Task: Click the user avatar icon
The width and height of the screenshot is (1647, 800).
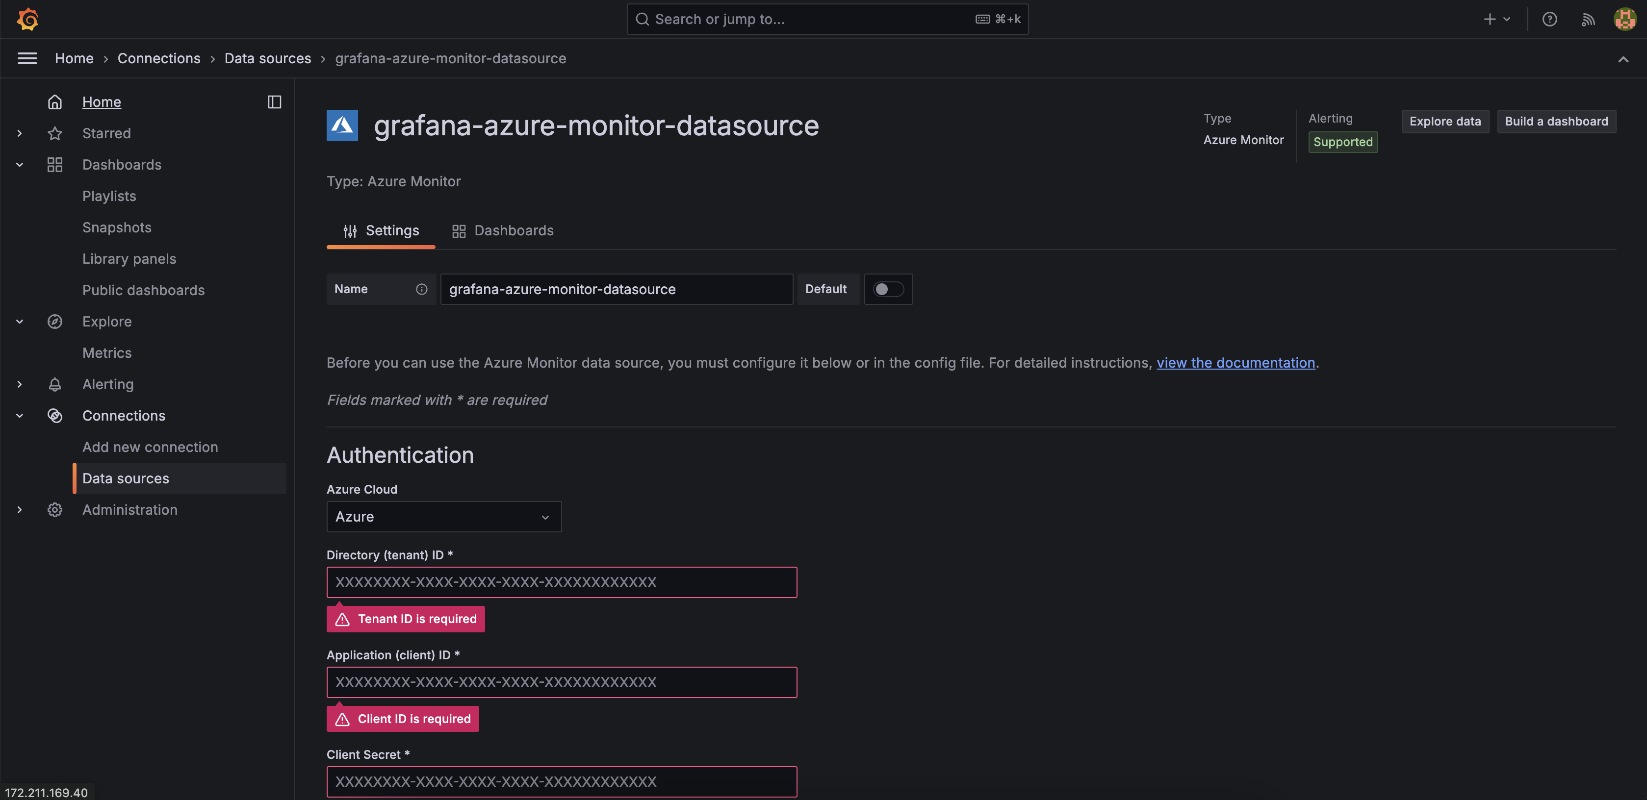Action: (1624, 19)
